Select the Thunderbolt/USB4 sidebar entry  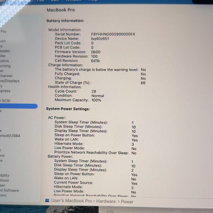(10, 136)
